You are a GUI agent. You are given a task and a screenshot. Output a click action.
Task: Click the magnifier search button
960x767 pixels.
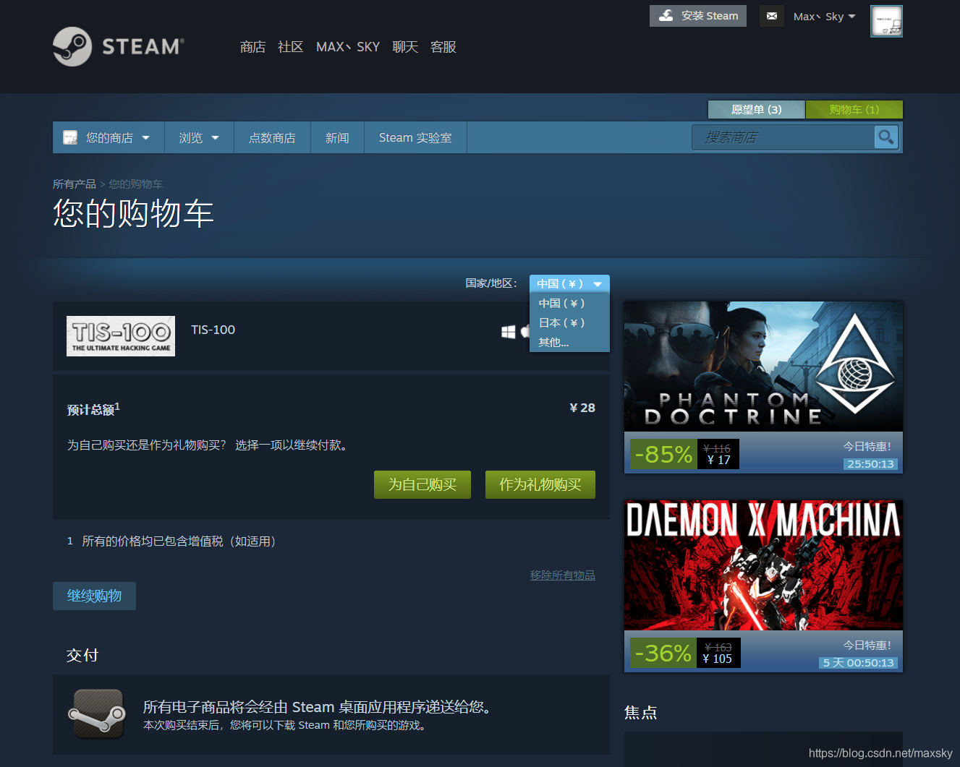[886, 137]
